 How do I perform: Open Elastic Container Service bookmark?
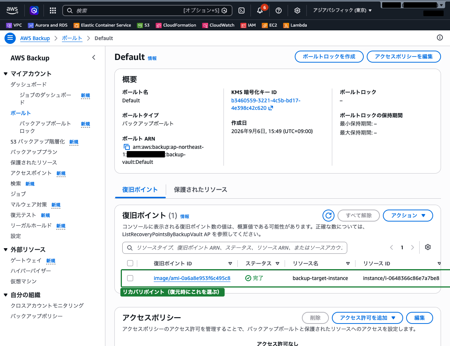pyautogui.click(x=102, y=25)
